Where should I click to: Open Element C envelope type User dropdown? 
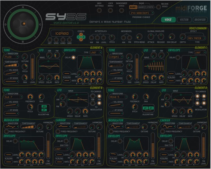[200, 52]
